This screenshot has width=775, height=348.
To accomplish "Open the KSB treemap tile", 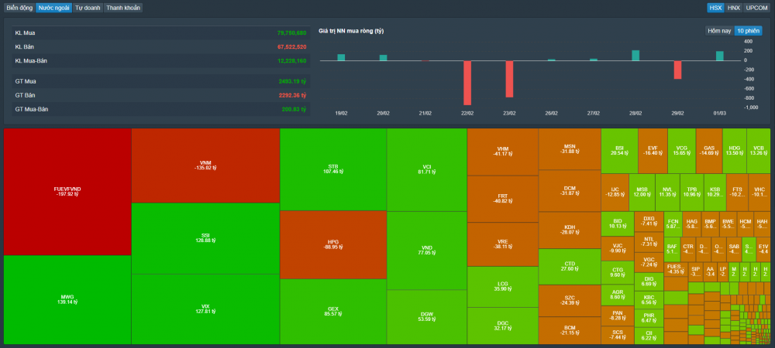I will (x=715, y=193).
